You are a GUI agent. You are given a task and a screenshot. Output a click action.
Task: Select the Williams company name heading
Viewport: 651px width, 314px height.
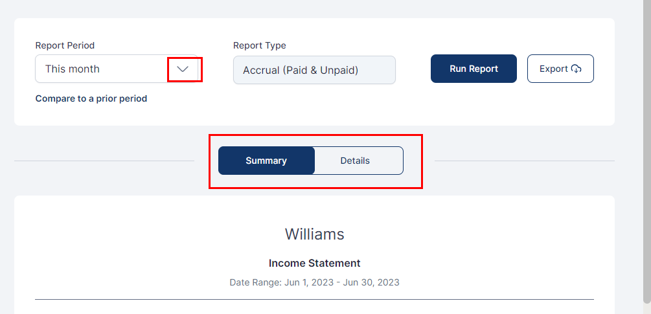click(314, 234)
